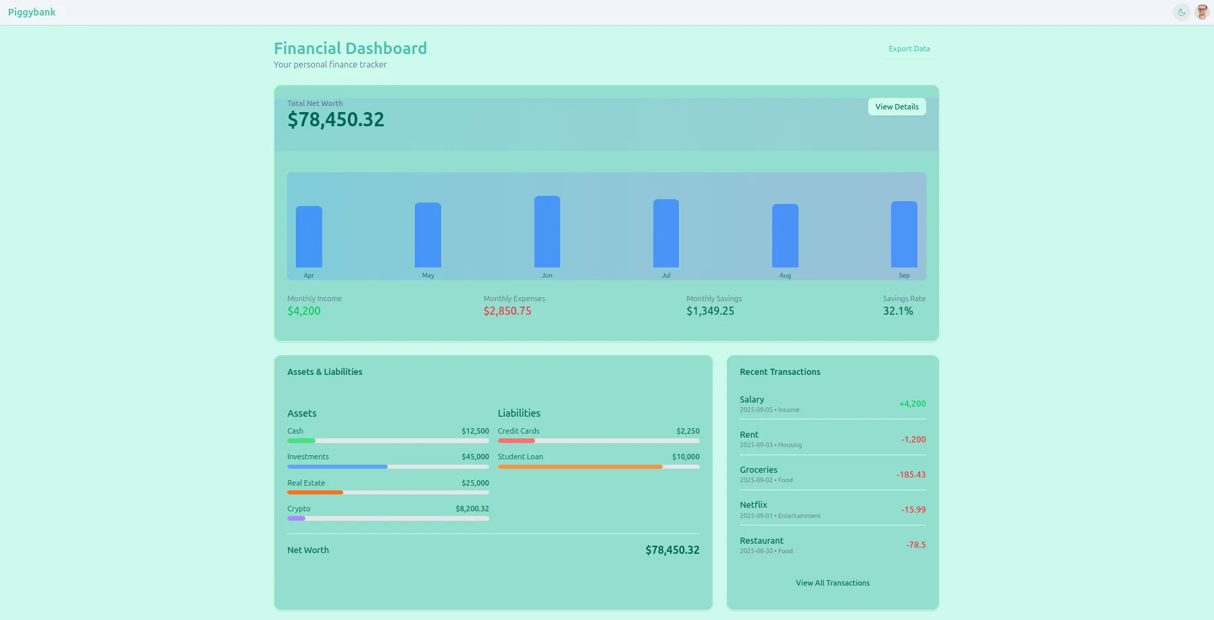
Task: Click Monthly Savings value $1,349.25
Action: pos(710,311)
